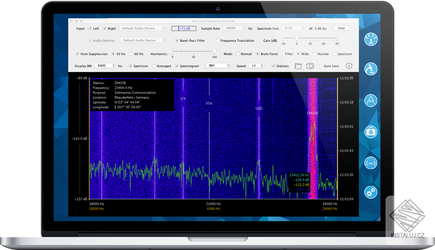Click the GQD station marker label
Screen dimensions: 435x250
pos(259,108)
